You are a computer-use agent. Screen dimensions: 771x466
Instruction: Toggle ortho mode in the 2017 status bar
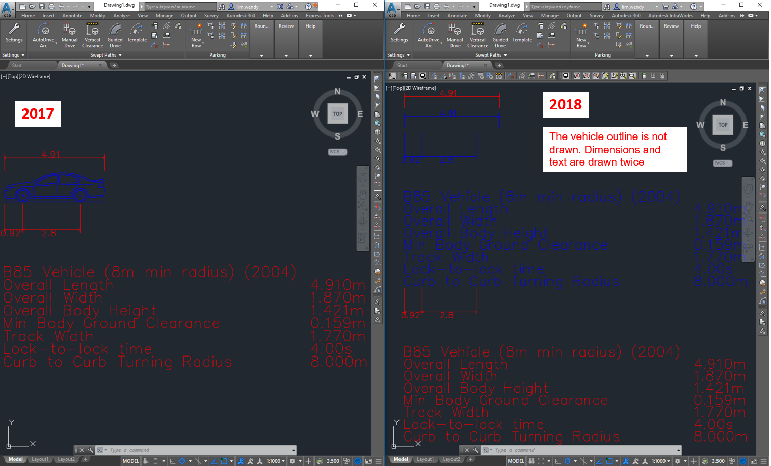(173, 461)
